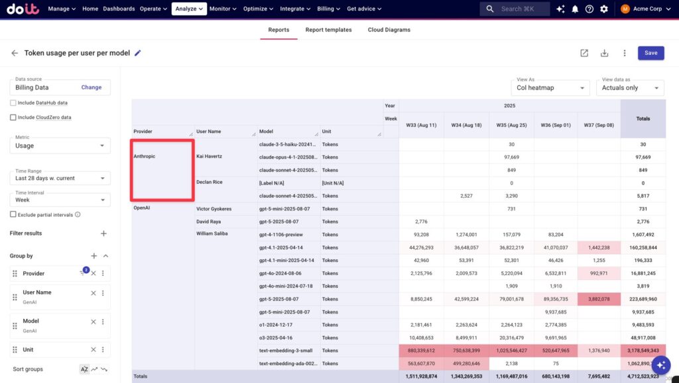Select A-Z sort groups icon

(84, 369)
